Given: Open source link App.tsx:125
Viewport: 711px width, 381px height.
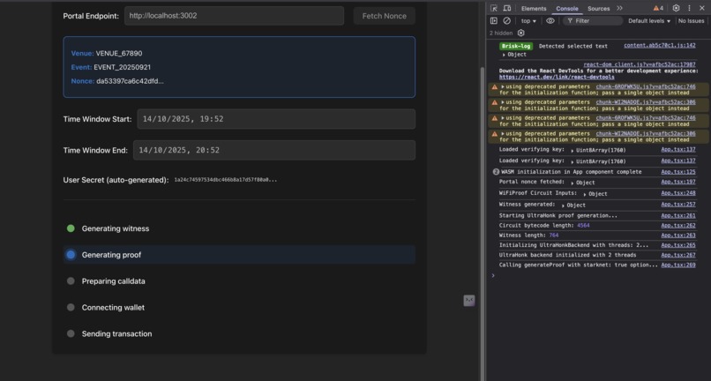Looking at the screenshot, I should click(x=677, y=172).
